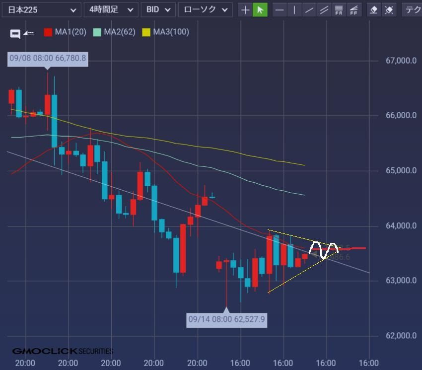This screenshot has width=422, height=370.
Task: Click the green MA2(62) color swatch
Action: coord(97,32)
